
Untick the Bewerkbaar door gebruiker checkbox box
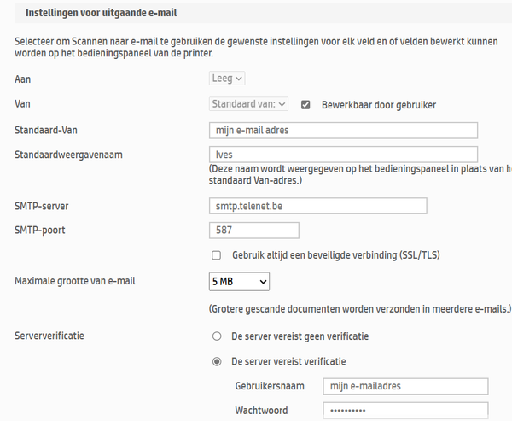(x=305, y=104)
